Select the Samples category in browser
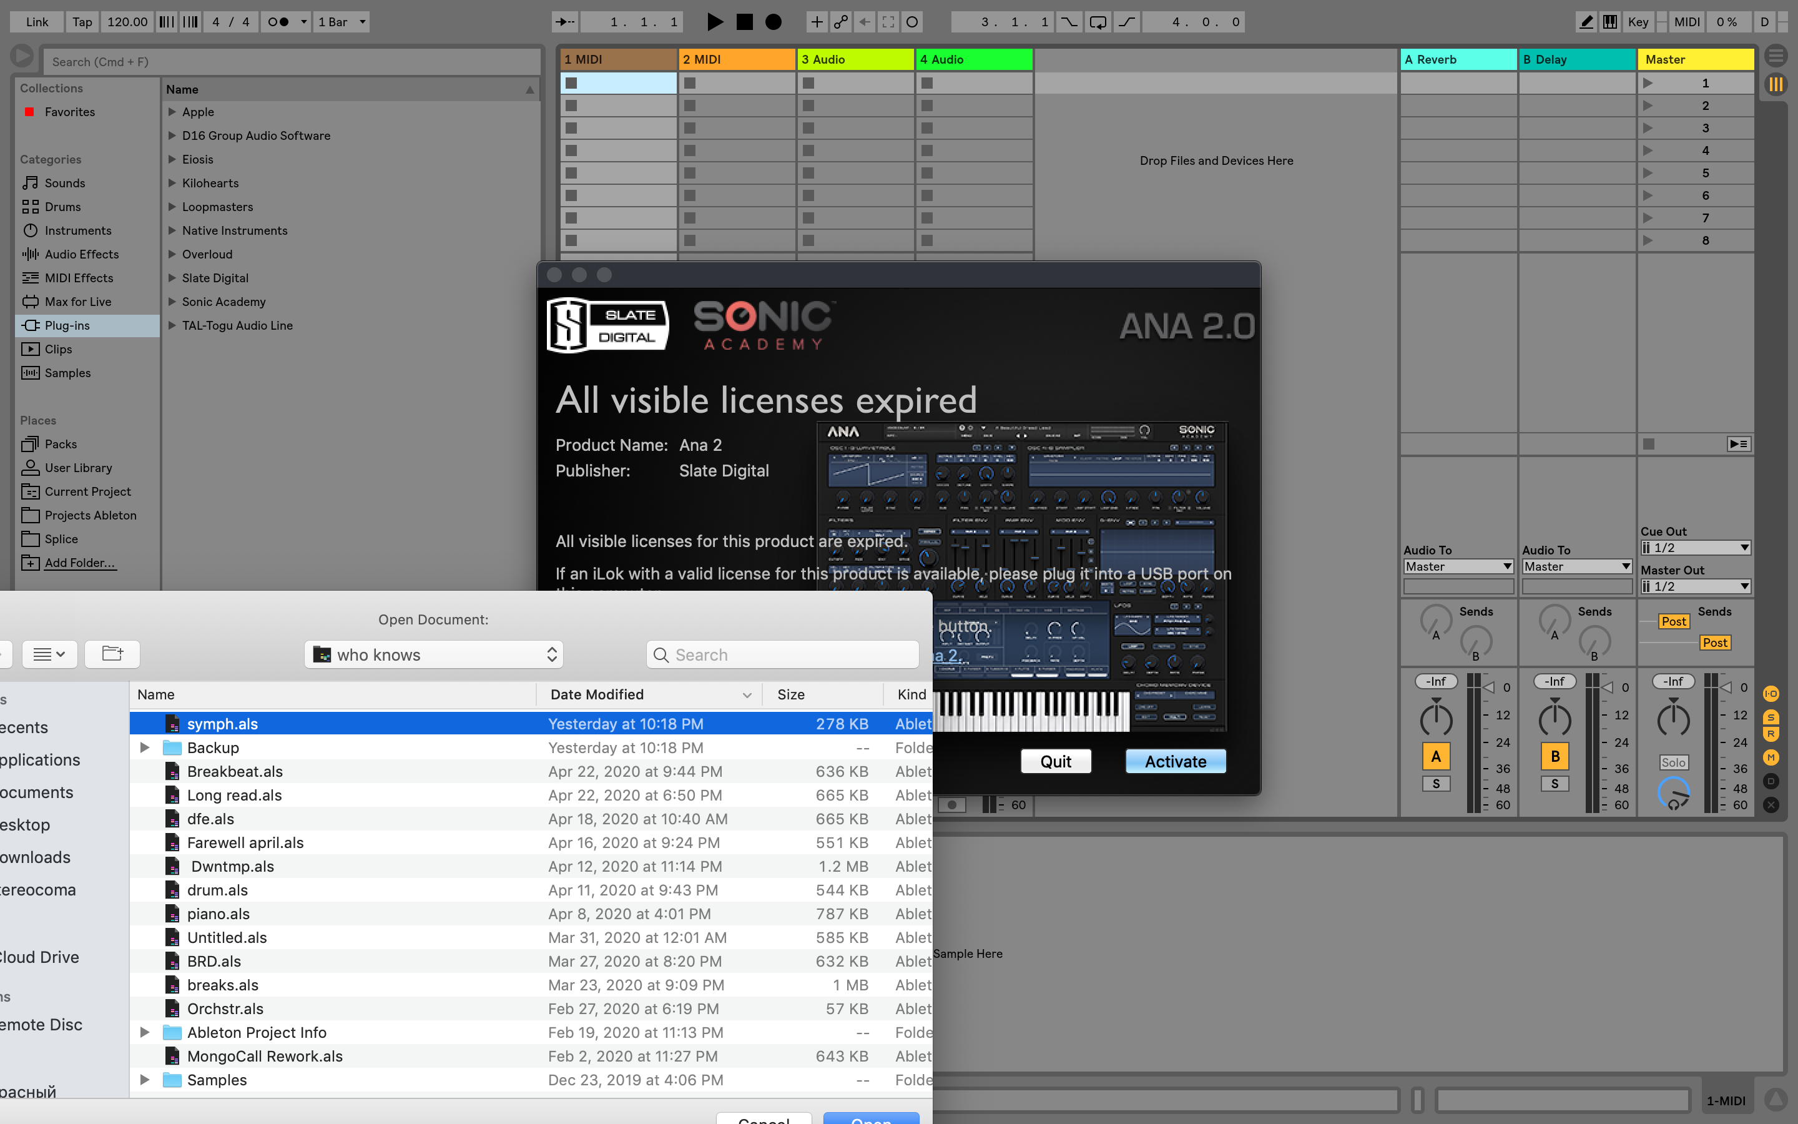Image resolution: width=1798 pixels, height=1124 pixels. (67, 372)
